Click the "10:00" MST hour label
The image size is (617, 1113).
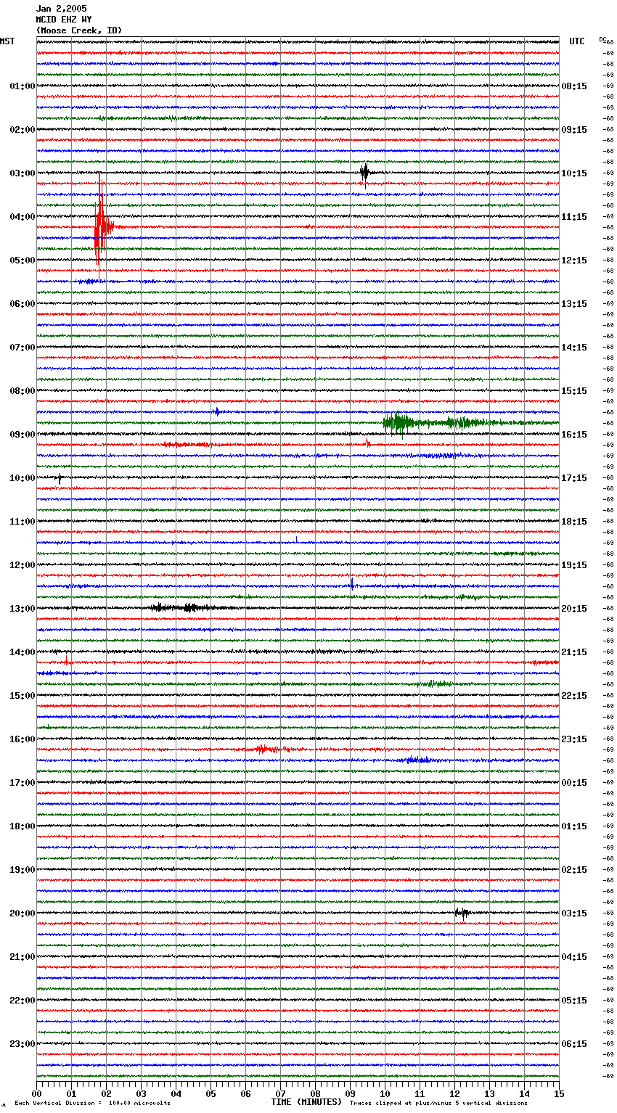point(23,478)
